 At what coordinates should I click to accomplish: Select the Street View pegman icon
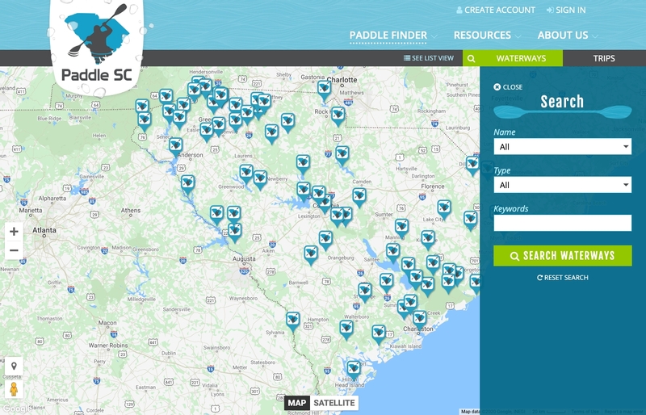click(14, 389)
